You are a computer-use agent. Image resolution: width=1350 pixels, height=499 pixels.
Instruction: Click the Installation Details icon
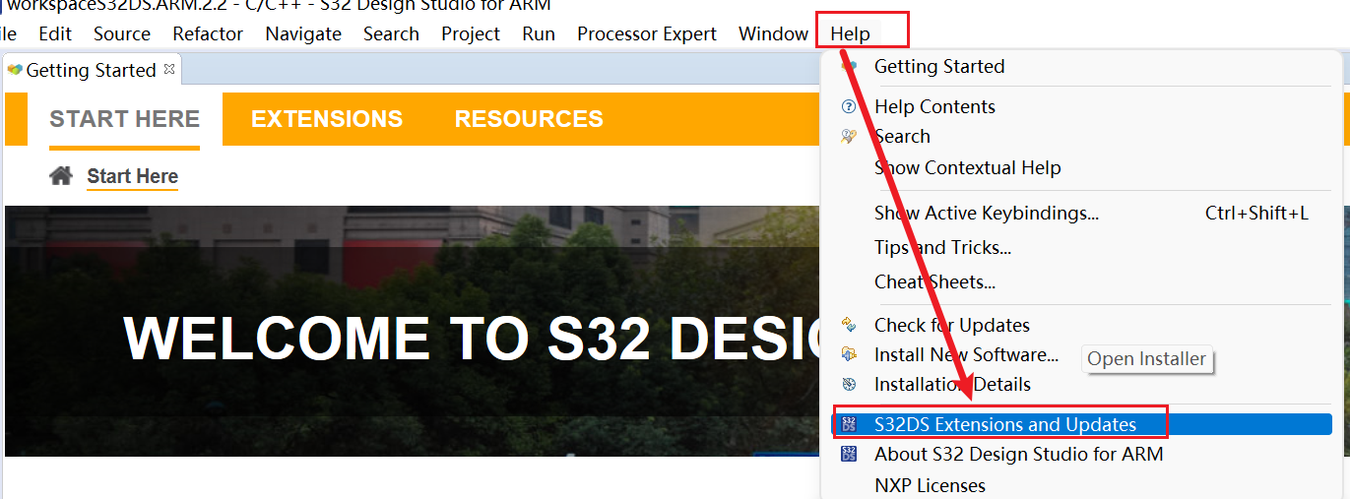[849, 384]
